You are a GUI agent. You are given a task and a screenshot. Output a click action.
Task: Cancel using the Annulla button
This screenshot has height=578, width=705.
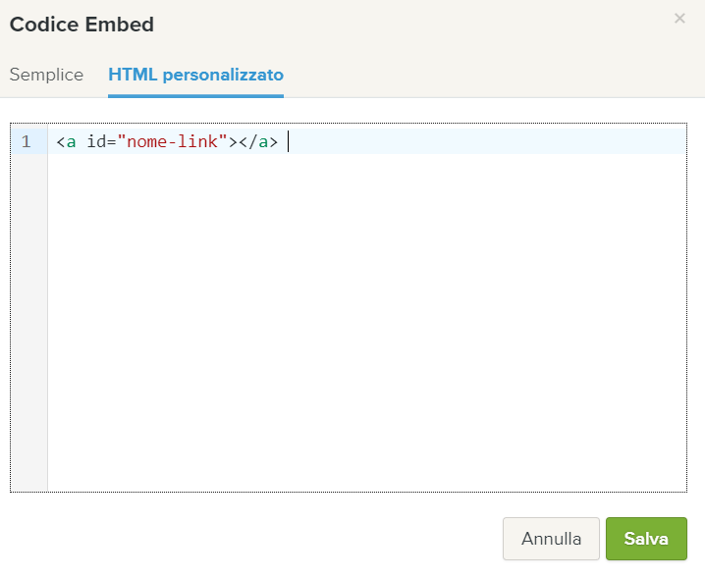click(551, 539)
